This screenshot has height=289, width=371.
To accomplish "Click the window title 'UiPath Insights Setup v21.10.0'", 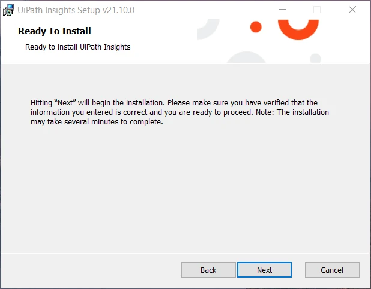I will [76, 10].
